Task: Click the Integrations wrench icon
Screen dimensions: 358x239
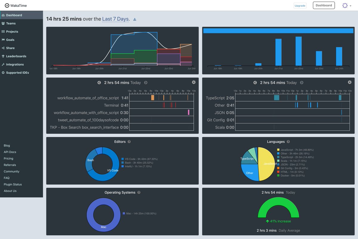Action: 3,64
